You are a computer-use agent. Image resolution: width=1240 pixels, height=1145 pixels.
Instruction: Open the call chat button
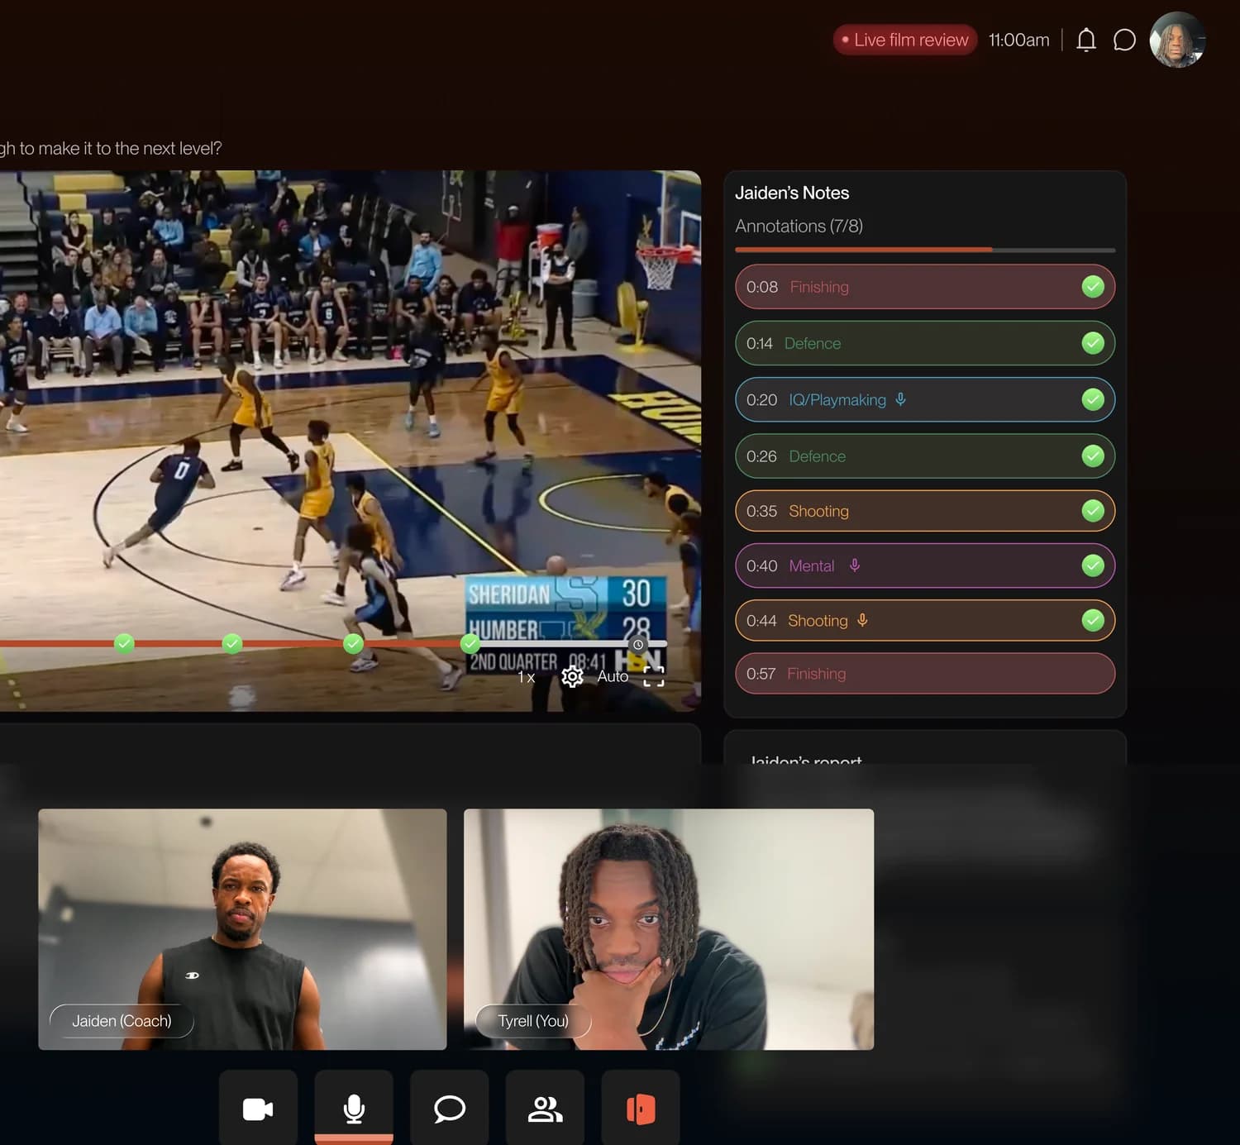click(450, 1109)
